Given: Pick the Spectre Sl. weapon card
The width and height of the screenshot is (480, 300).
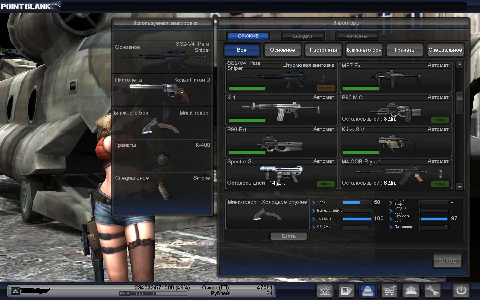Looking at the screenshot, I should [281, 173].
